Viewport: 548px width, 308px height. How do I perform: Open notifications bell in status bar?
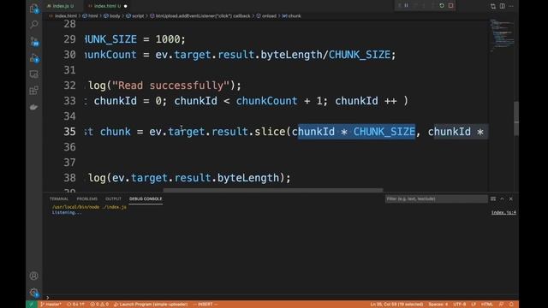click(x=511, y=305)
